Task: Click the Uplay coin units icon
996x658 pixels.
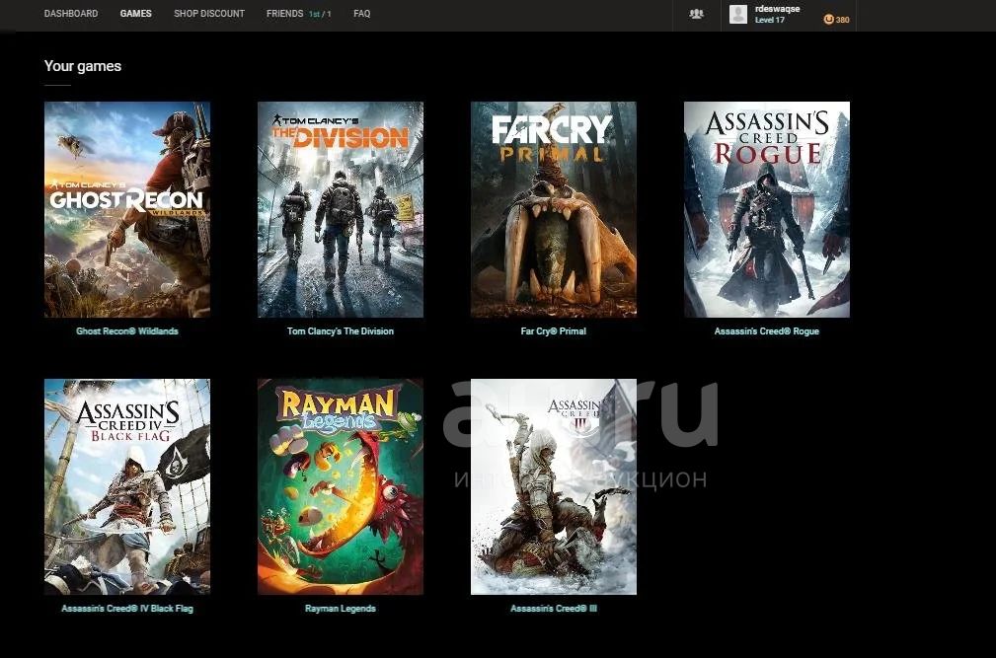Action: (x=828, y=19)
